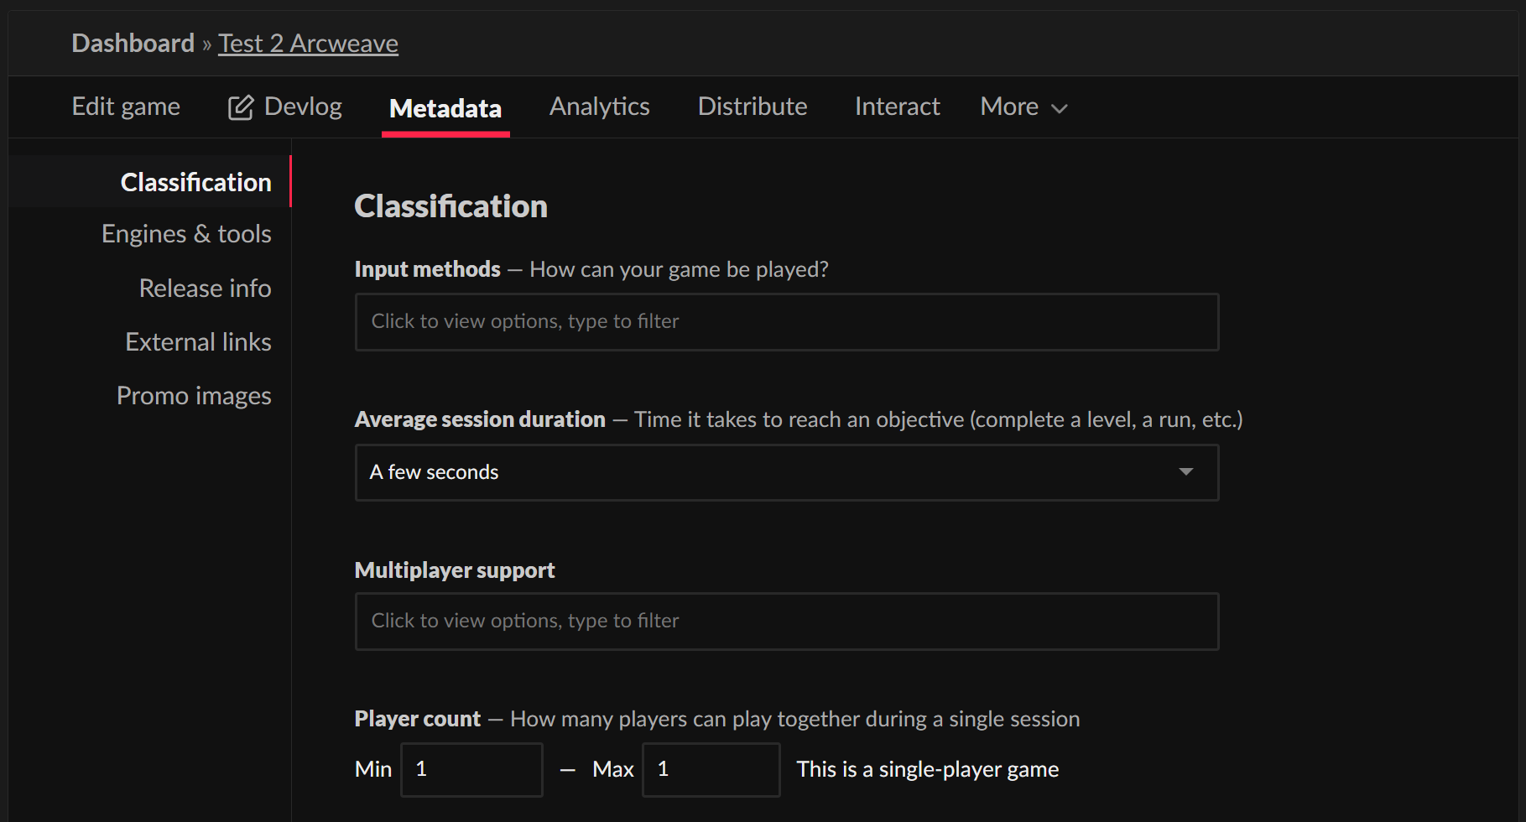Click the Devlog pencil edit icon
This screenshot has height=822, width=1526.
point(240,107)
